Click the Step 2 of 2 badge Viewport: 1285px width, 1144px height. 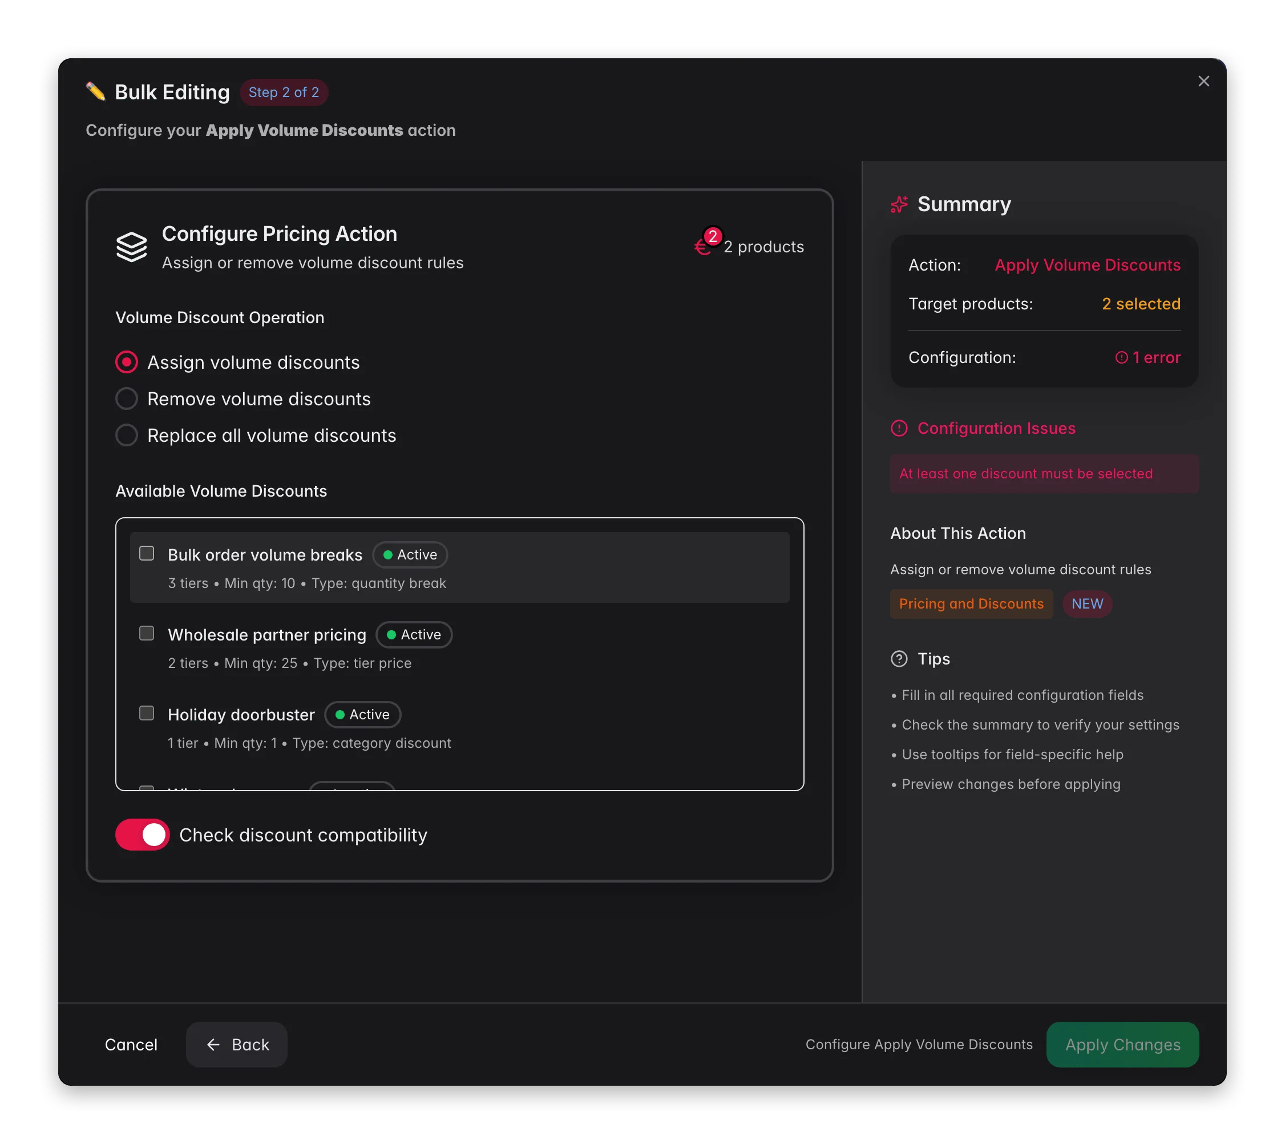[284, 92]
